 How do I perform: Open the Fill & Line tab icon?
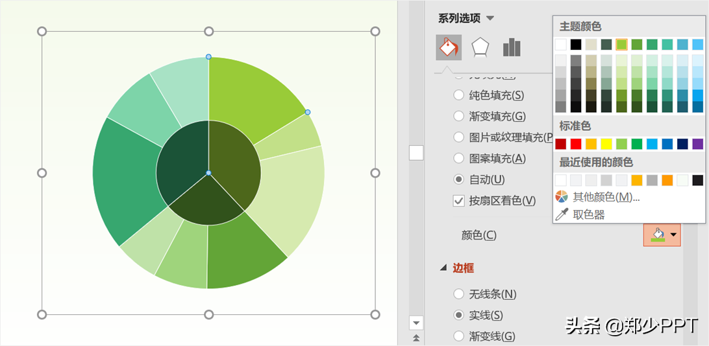pyautogui.click(x=449, y=47)
